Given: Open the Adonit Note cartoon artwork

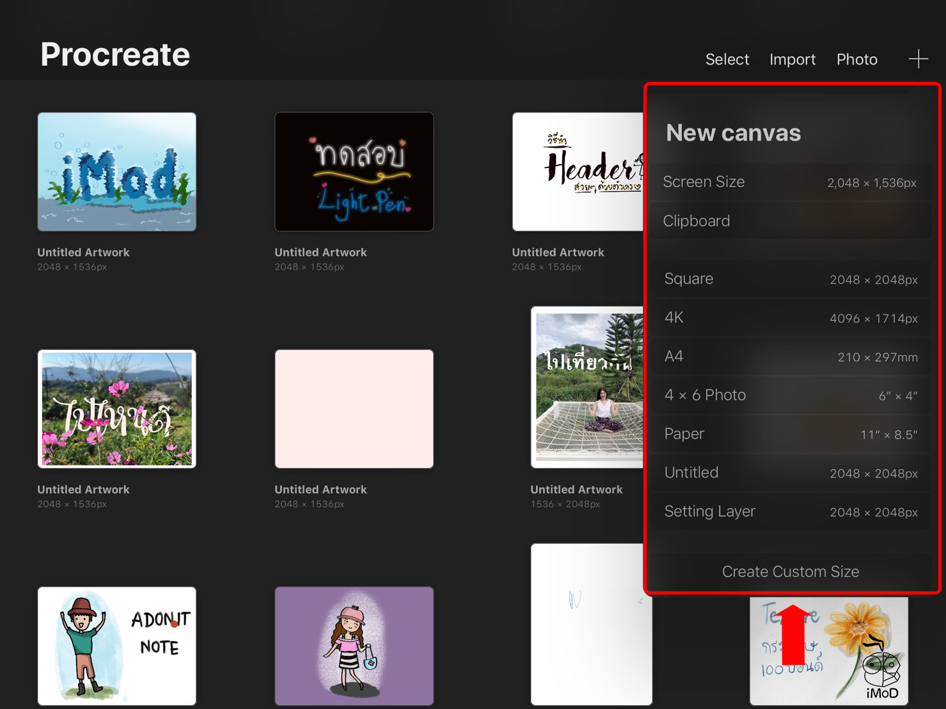Looking at the screenshot, I should (x=117, y=646).
